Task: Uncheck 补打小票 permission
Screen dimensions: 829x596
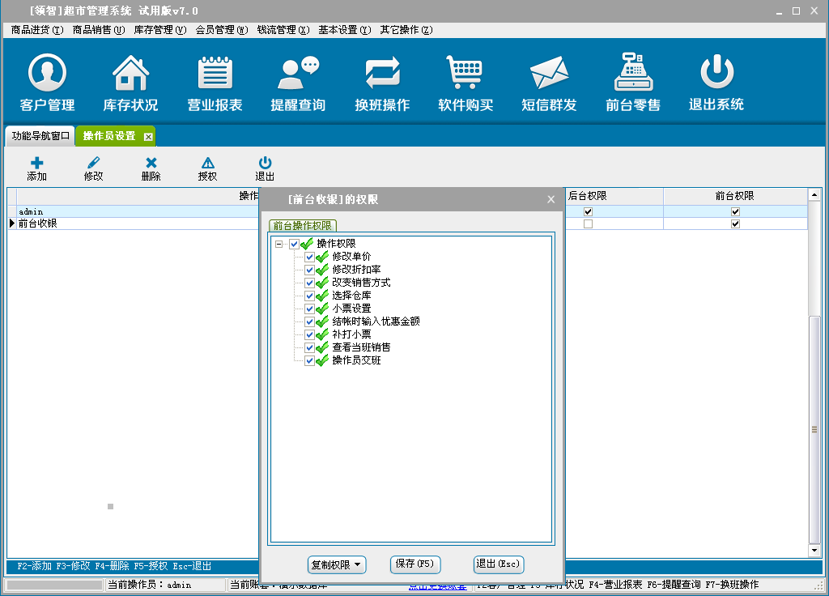Action: click(x=310, y=334)
